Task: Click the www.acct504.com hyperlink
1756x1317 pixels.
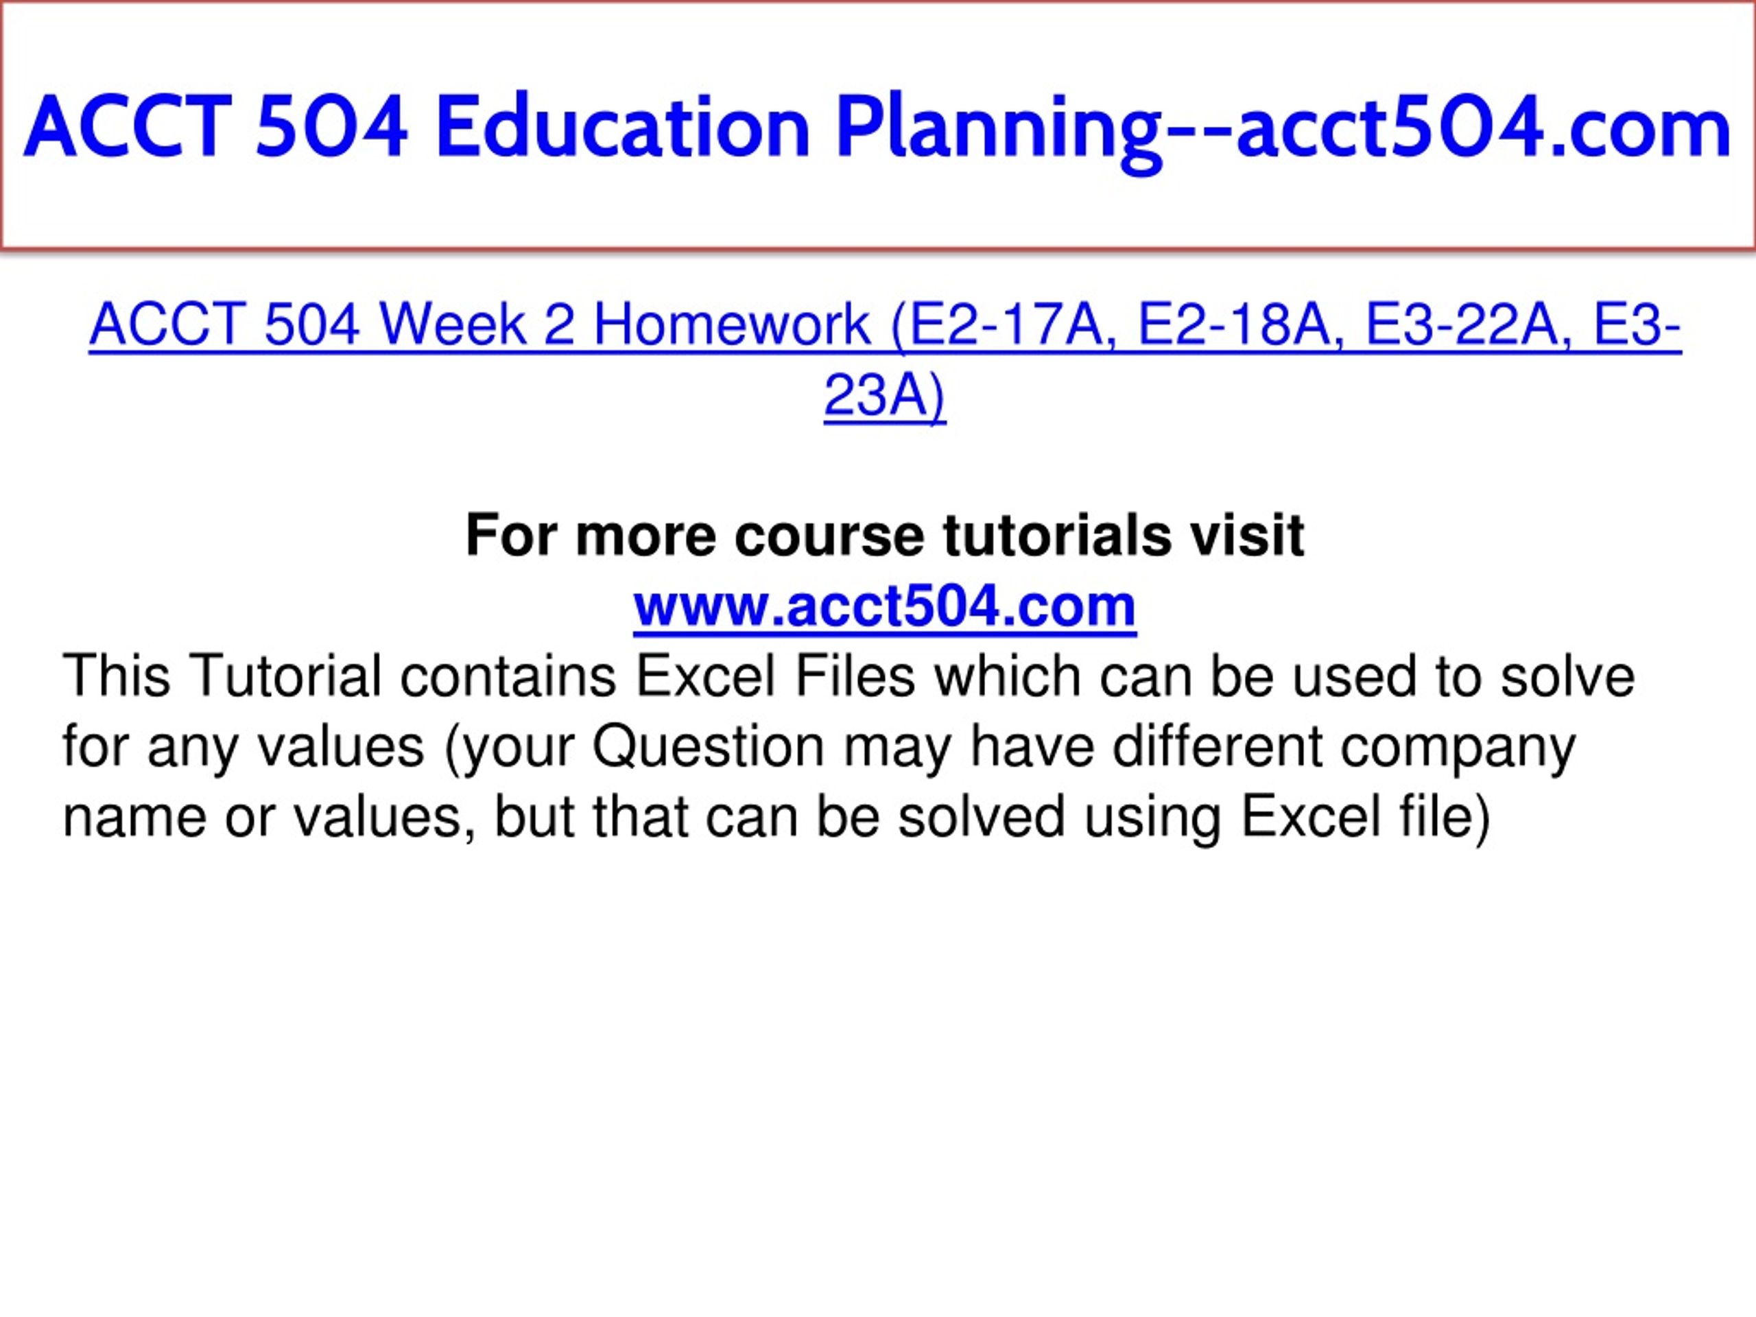Action: tap(884, 606)
